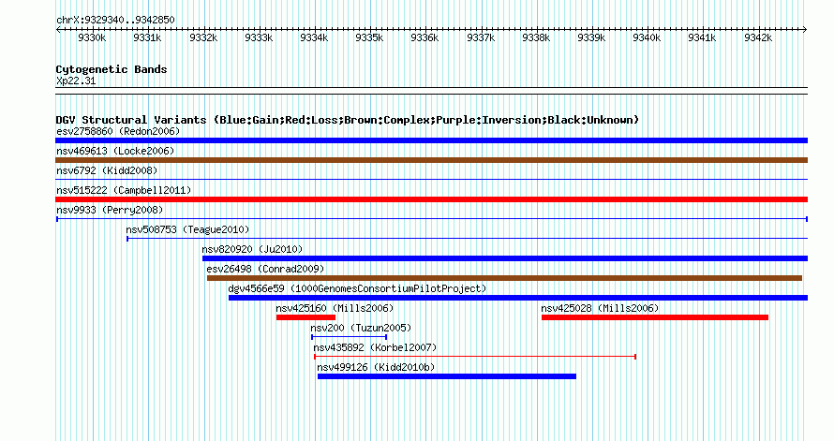Click the 9332k ruler mark

pyautogui.click(x=203, y=37)
